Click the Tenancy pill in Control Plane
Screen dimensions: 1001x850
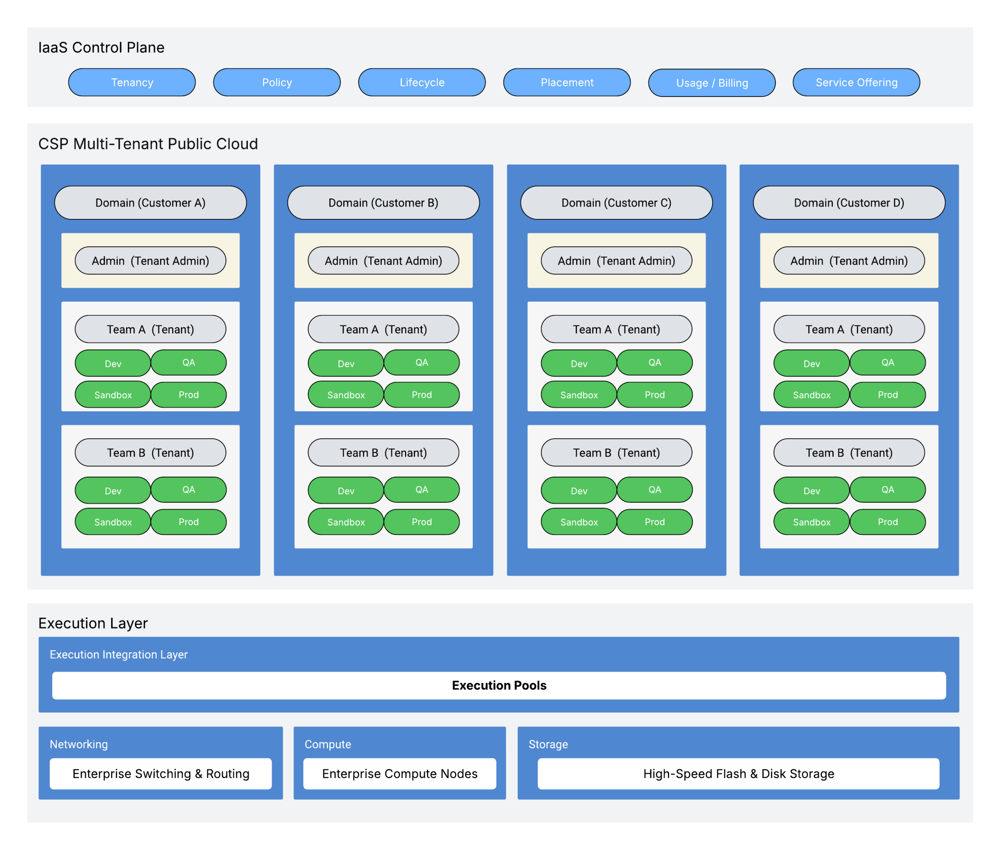coord(132,82)
